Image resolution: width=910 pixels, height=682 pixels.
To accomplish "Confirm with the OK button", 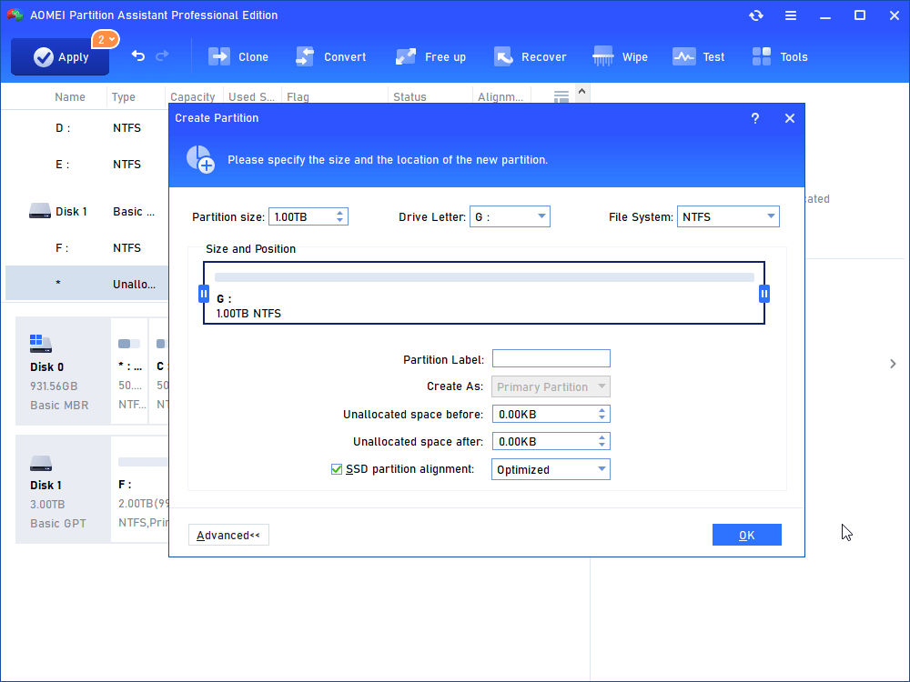I will click(747, 535).
